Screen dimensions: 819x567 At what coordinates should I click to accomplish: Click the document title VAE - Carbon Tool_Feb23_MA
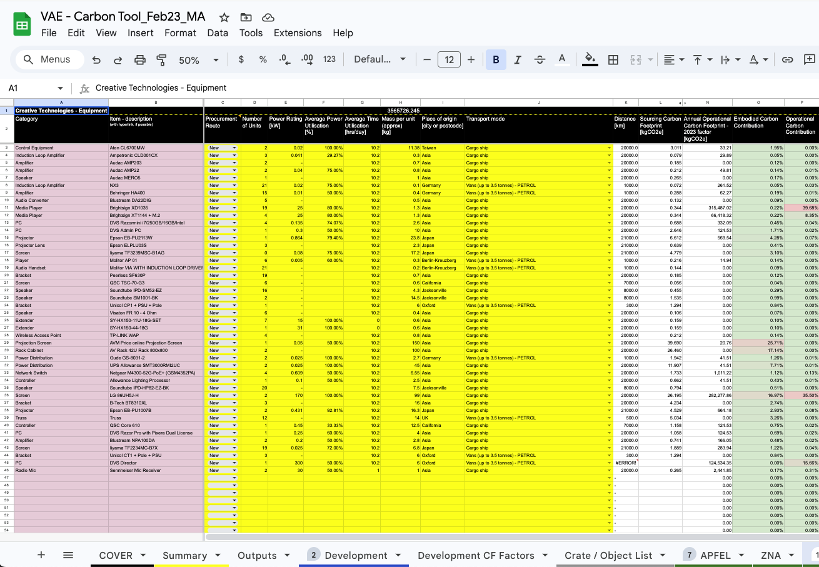tap(123, 17)
